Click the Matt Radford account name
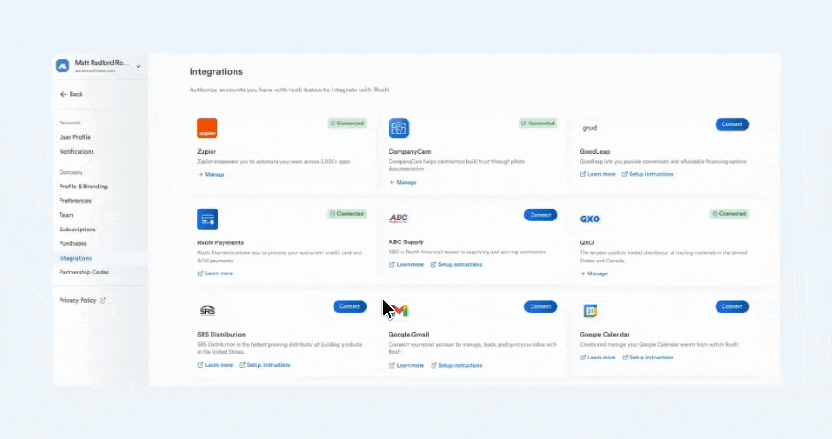 point(102,62)
